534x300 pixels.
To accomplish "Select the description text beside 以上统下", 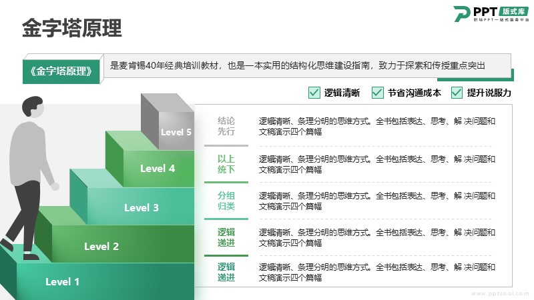I will pyautogui.click(x=376, y=164).
